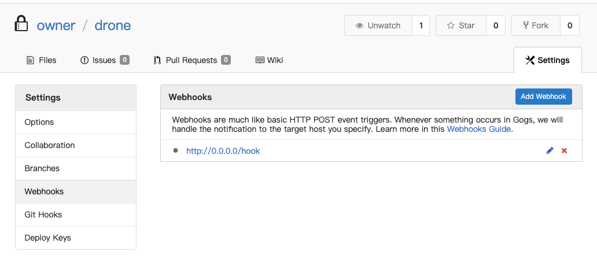Click the Add Webhook button
Viewport: 597px width, 277px height.
543,97
